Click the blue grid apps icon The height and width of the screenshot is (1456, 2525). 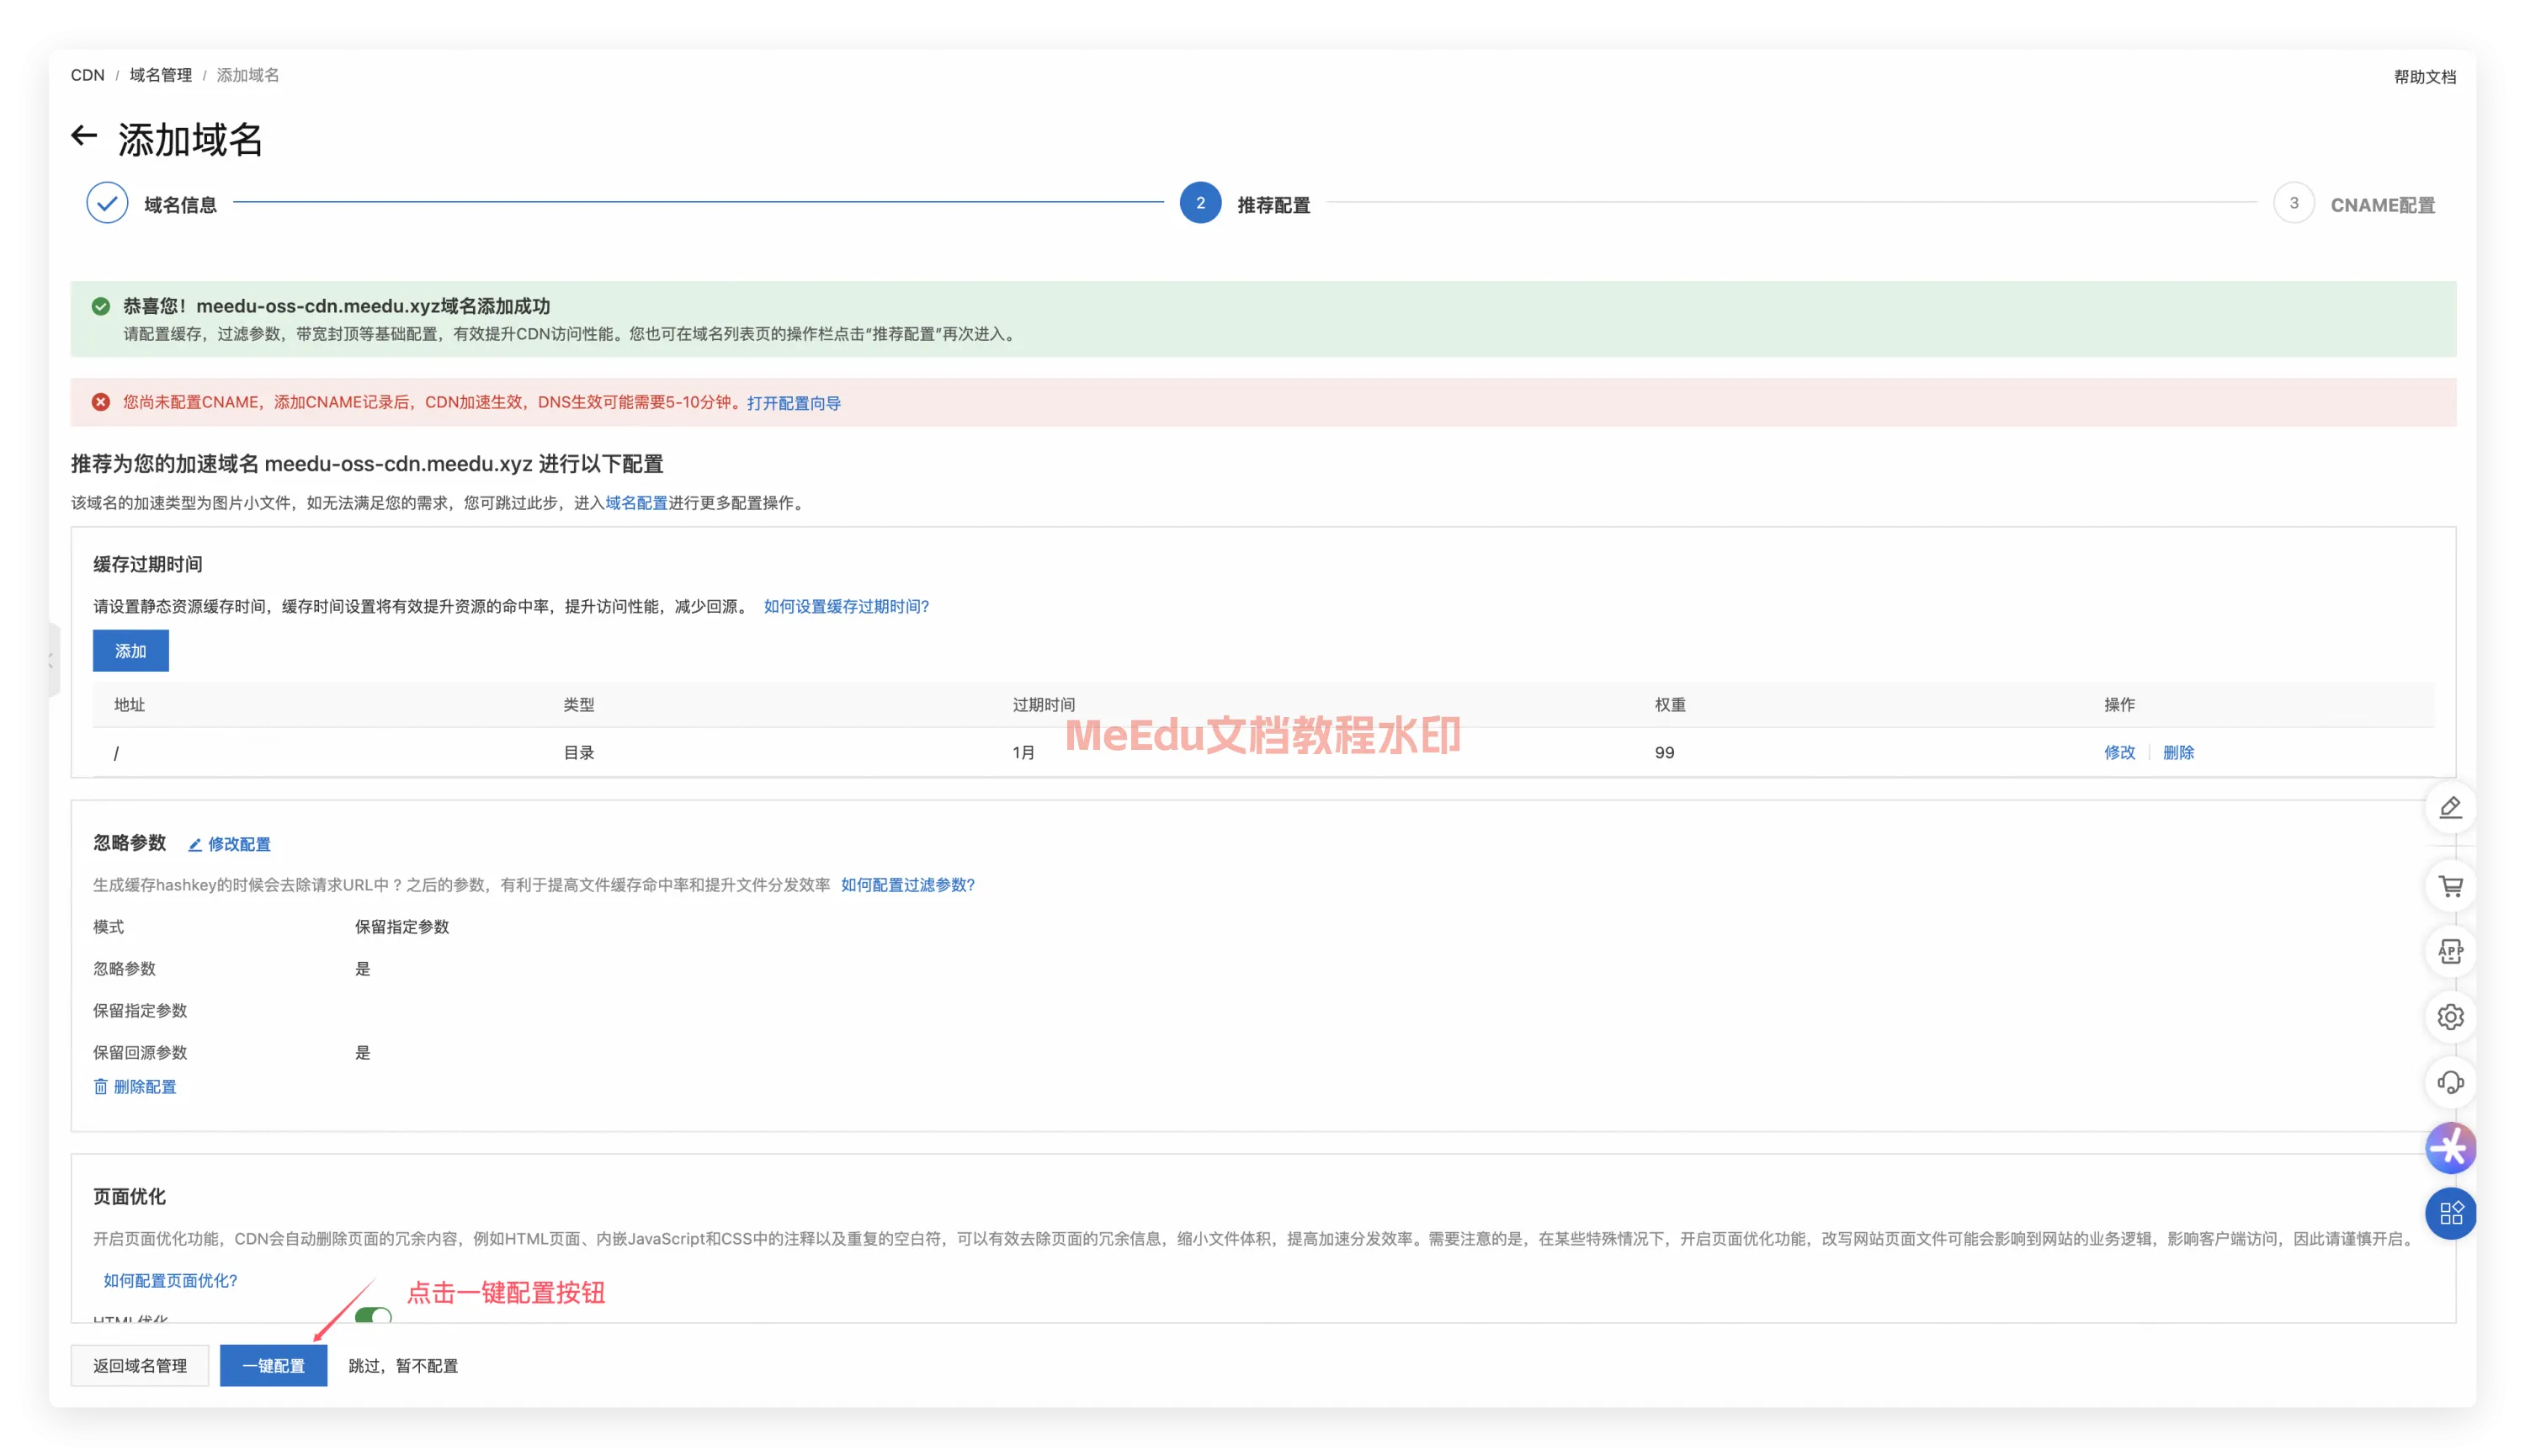click(x=2449, y=1214)
